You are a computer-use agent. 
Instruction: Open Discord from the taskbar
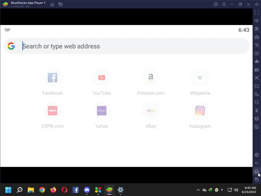pyautogui.click(x=87, y=190)
